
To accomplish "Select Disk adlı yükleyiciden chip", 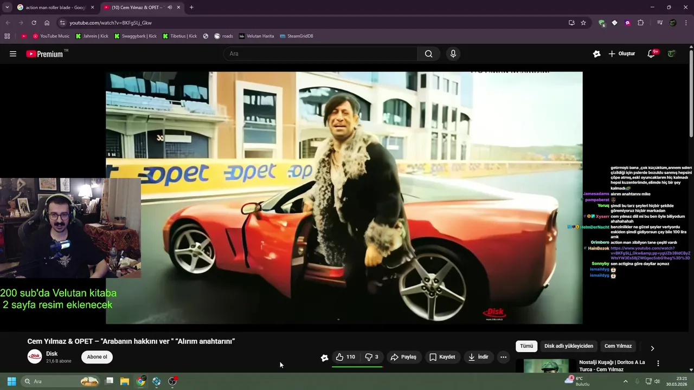I will (568, 346).
